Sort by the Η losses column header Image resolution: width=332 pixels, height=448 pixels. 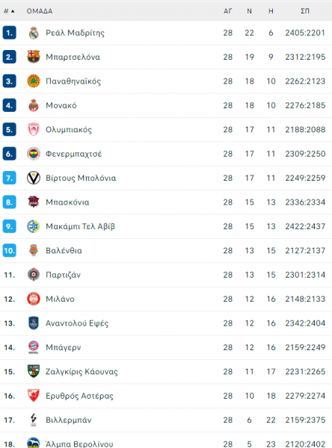[x=271, y=11]
